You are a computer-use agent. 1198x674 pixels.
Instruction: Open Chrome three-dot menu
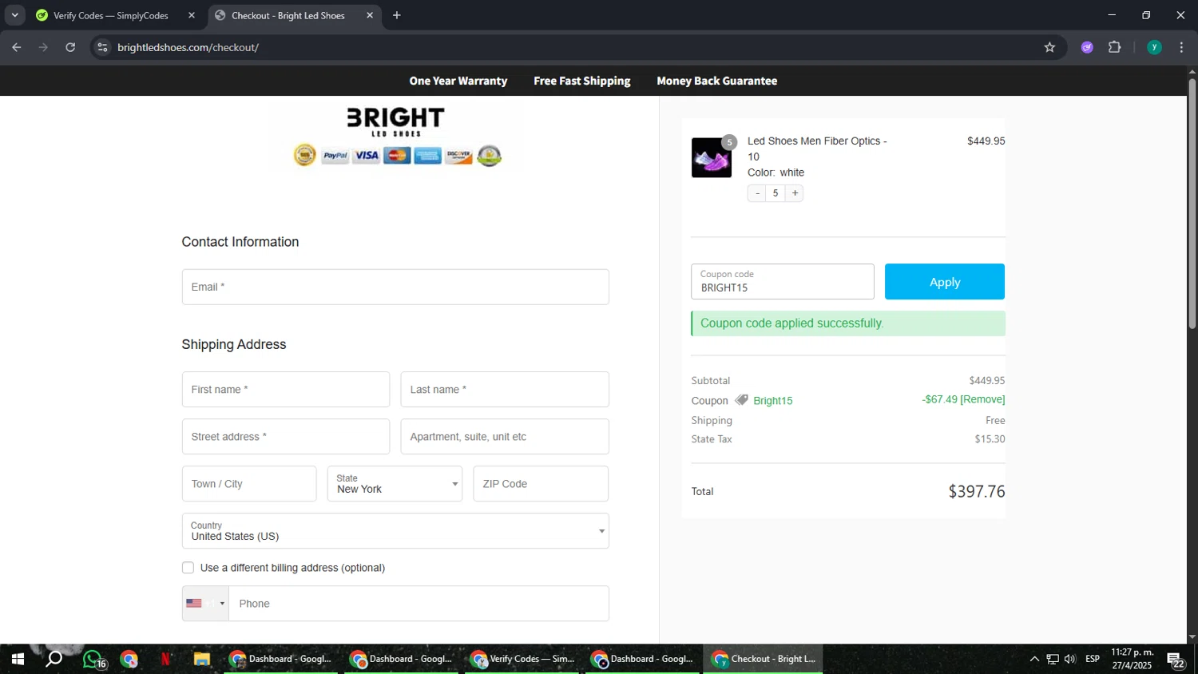coord(1181,47)
